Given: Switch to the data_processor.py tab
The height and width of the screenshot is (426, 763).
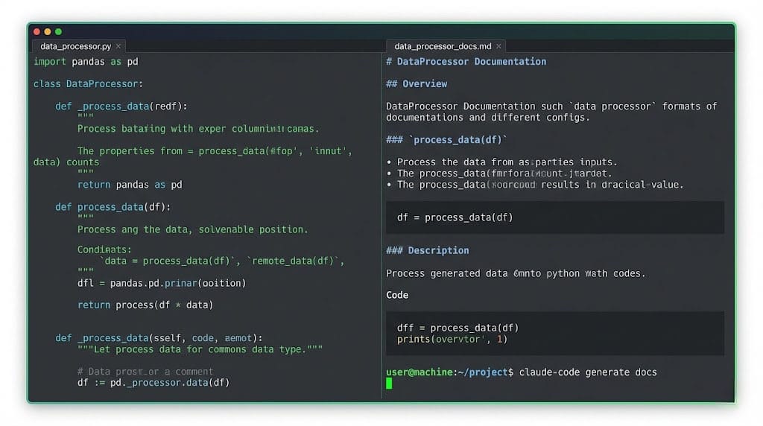Looking at the screenshot, I should [75, 46].
